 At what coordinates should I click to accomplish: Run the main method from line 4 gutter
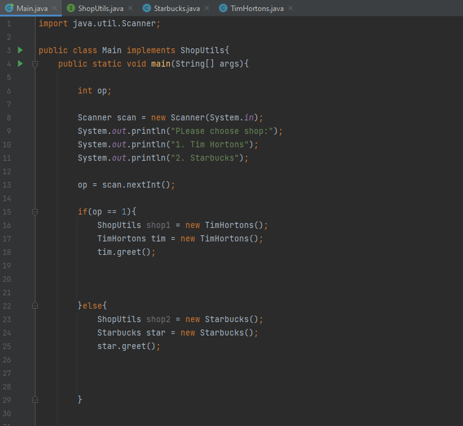pyautogui.click(x=20, y=64)
